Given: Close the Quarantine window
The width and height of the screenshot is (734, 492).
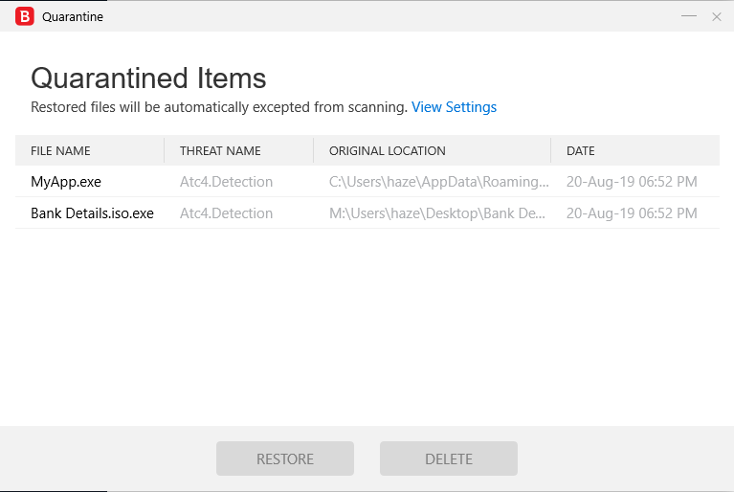Looking at the screenshot, I should tap(717, 16).
